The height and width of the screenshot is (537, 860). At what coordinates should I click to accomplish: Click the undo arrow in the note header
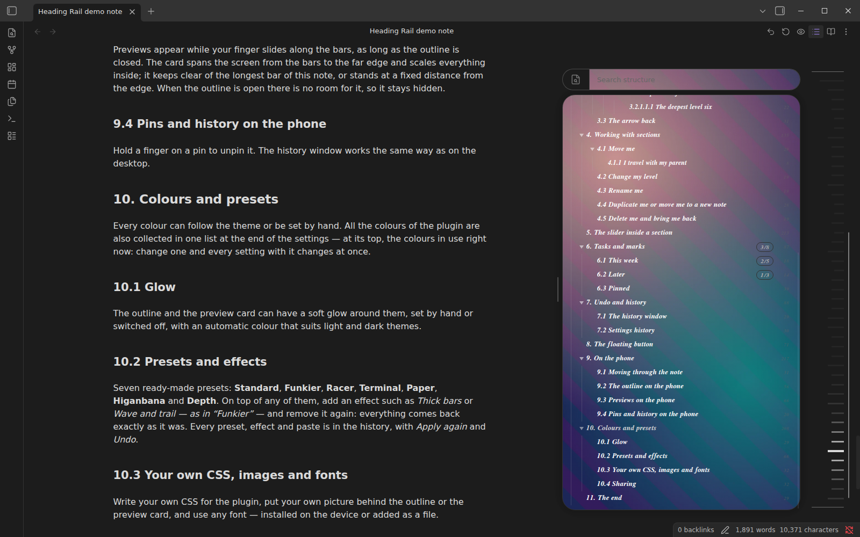click(771, 32)
